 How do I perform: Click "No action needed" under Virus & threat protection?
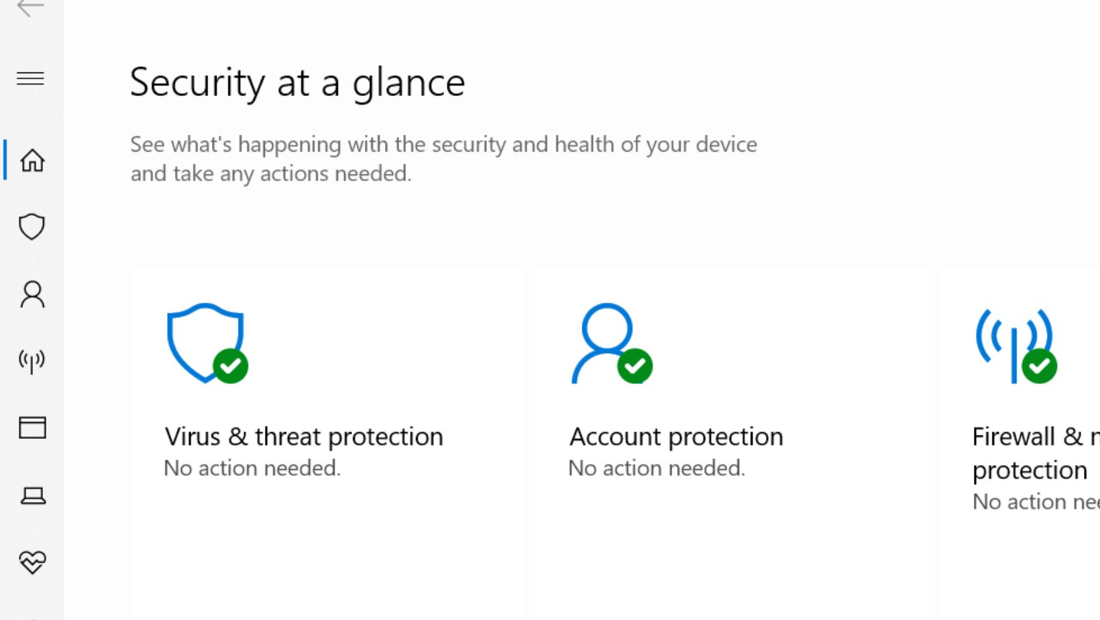(x=252, y=468)
